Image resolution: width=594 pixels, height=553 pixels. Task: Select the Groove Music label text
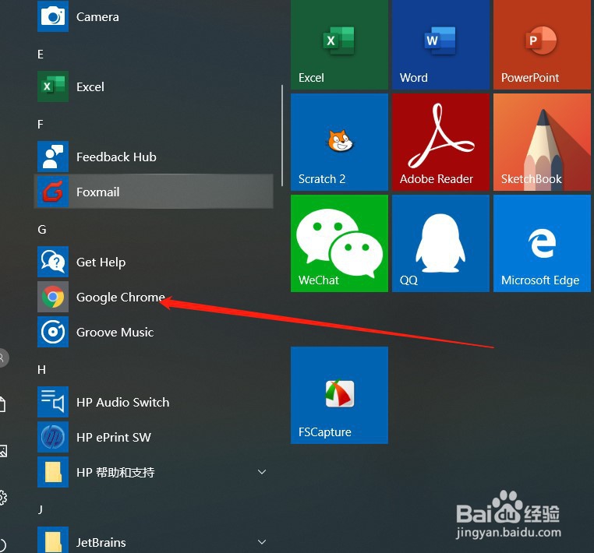coord(115,333)
